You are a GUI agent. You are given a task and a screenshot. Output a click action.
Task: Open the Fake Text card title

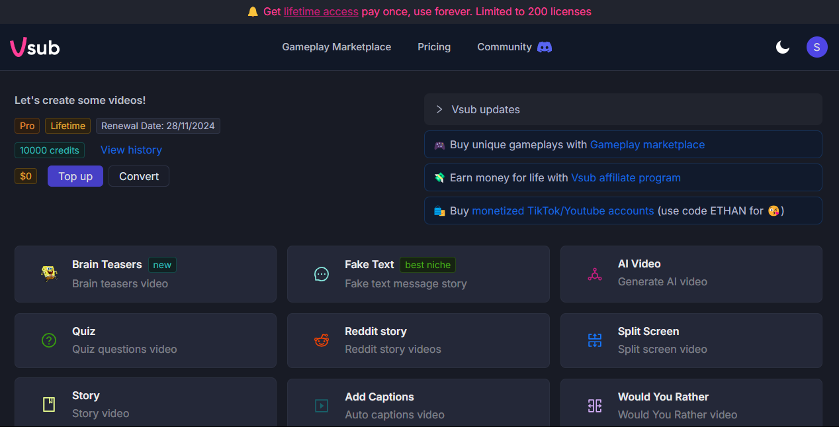pyautogui.click(x=369, y=264)
